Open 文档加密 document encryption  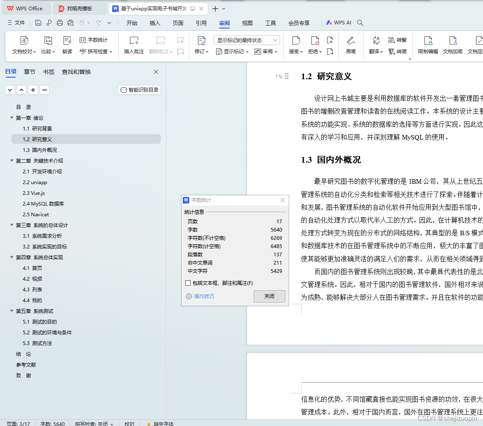(x=452, y=45)
